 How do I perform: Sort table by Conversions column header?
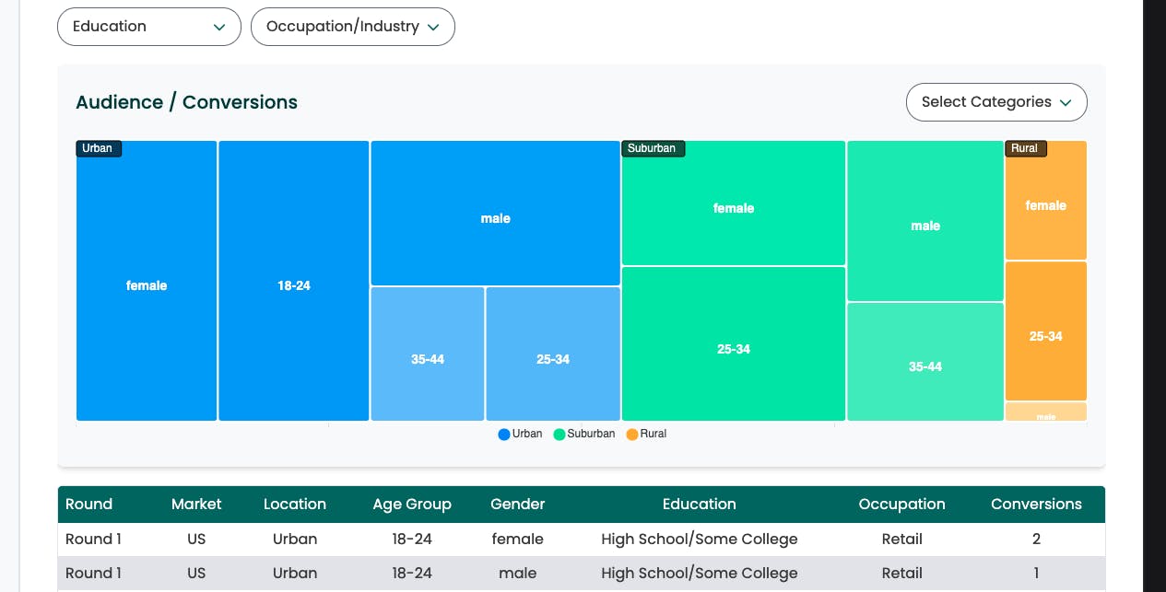[1036, 505]
